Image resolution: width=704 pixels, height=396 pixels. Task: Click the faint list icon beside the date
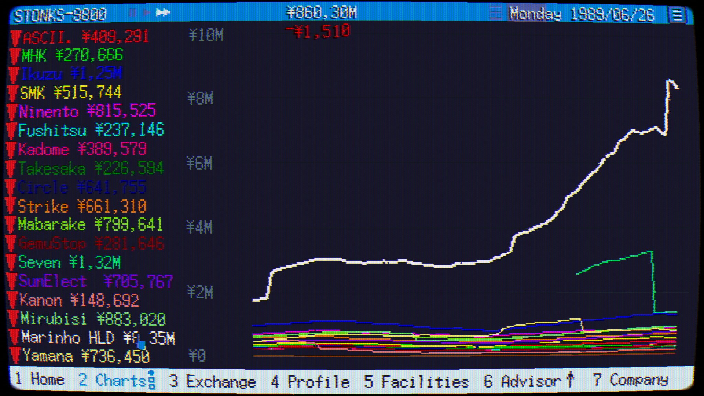coord(495,13)
